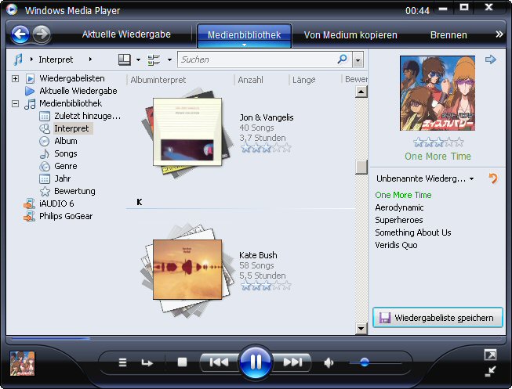Screen dimensions: 512x389
Task: Toggle shuffle playback button
Action: pos(122,362)
